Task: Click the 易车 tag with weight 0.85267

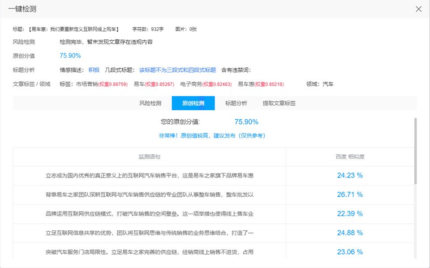Action: (x=154, y=84)
